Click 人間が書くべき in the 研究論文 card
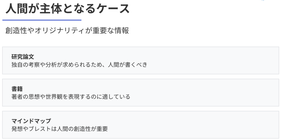Viewport: 281px width, 140px height. pos(127,64)
